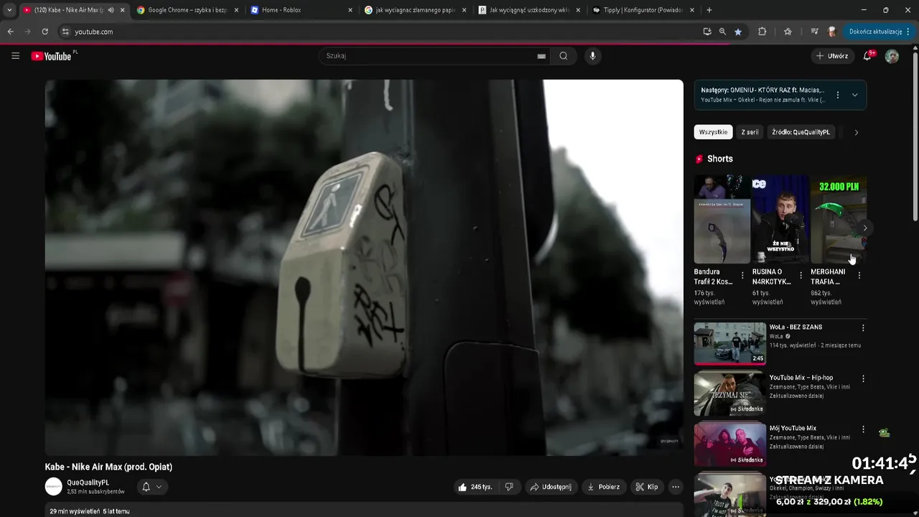This screenshot has width=919, height=517.
Task: Dislike the video
Action: [x=508, y=487]
